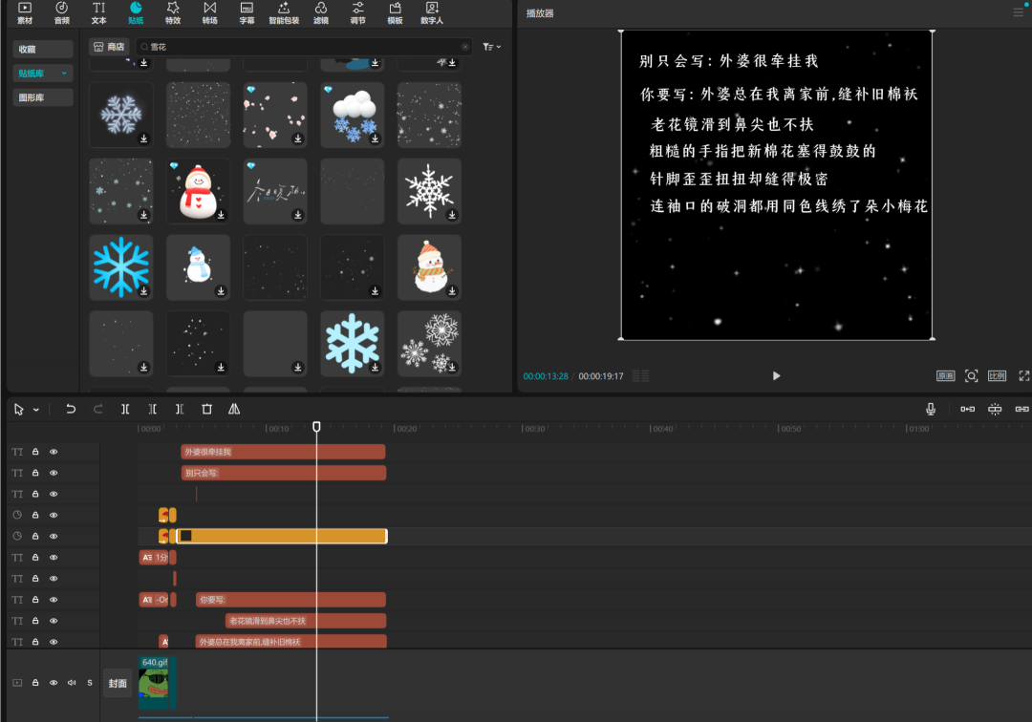
Task: Mute the main video track audio
Action: (x=72, y=683)
